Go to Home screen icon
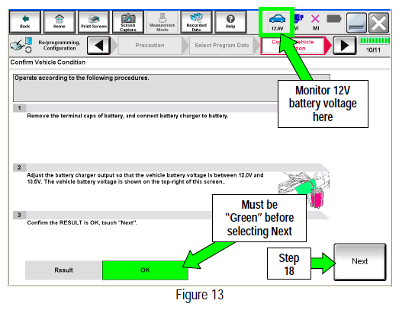Viewport: 399px width, 310px height. [x=60, y=22]
